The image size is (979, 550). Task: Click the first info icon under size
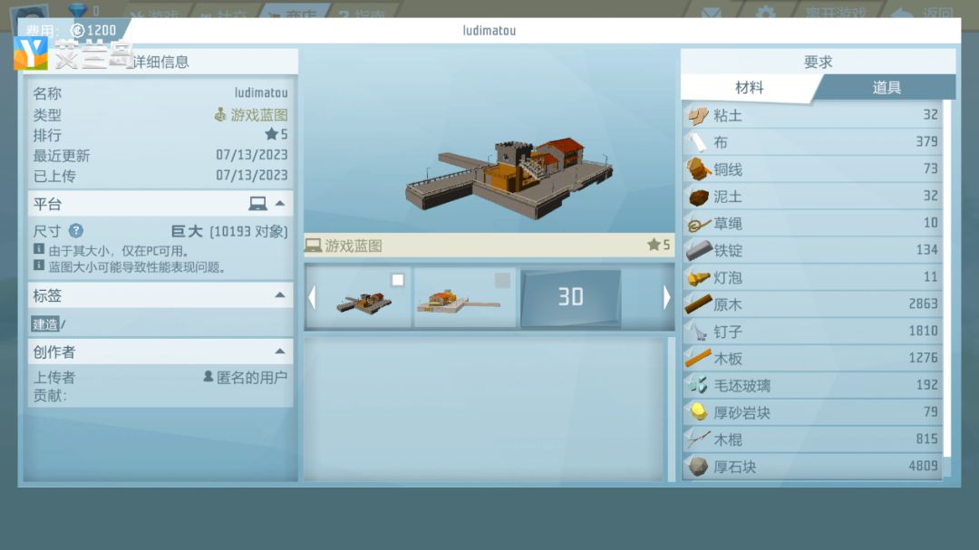(x=39, y=249)
